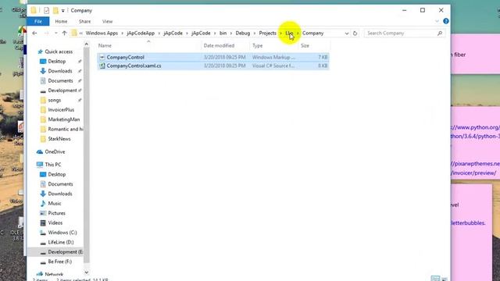Open Music under This PC
The height and width of the screenshot is (281, 500).
point(54,203)
